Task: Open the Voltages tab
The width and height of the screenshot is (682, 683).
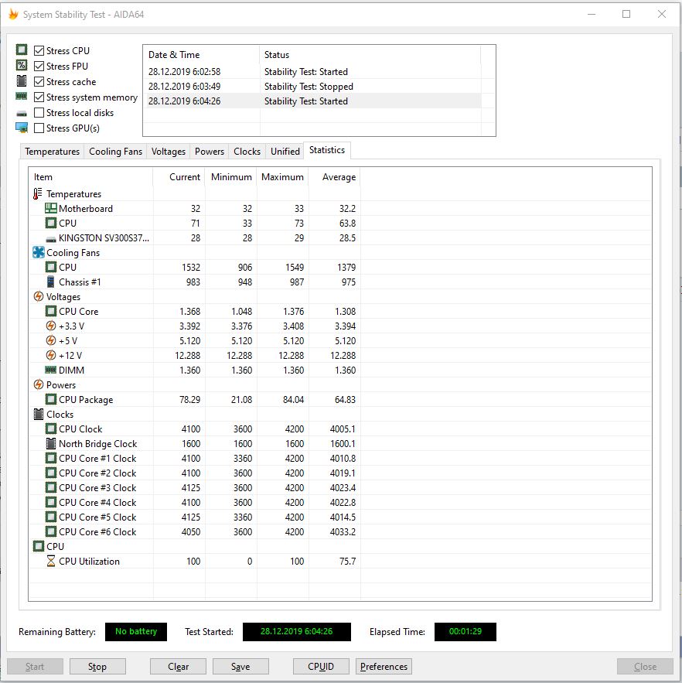Action: (x=168, y=151)
